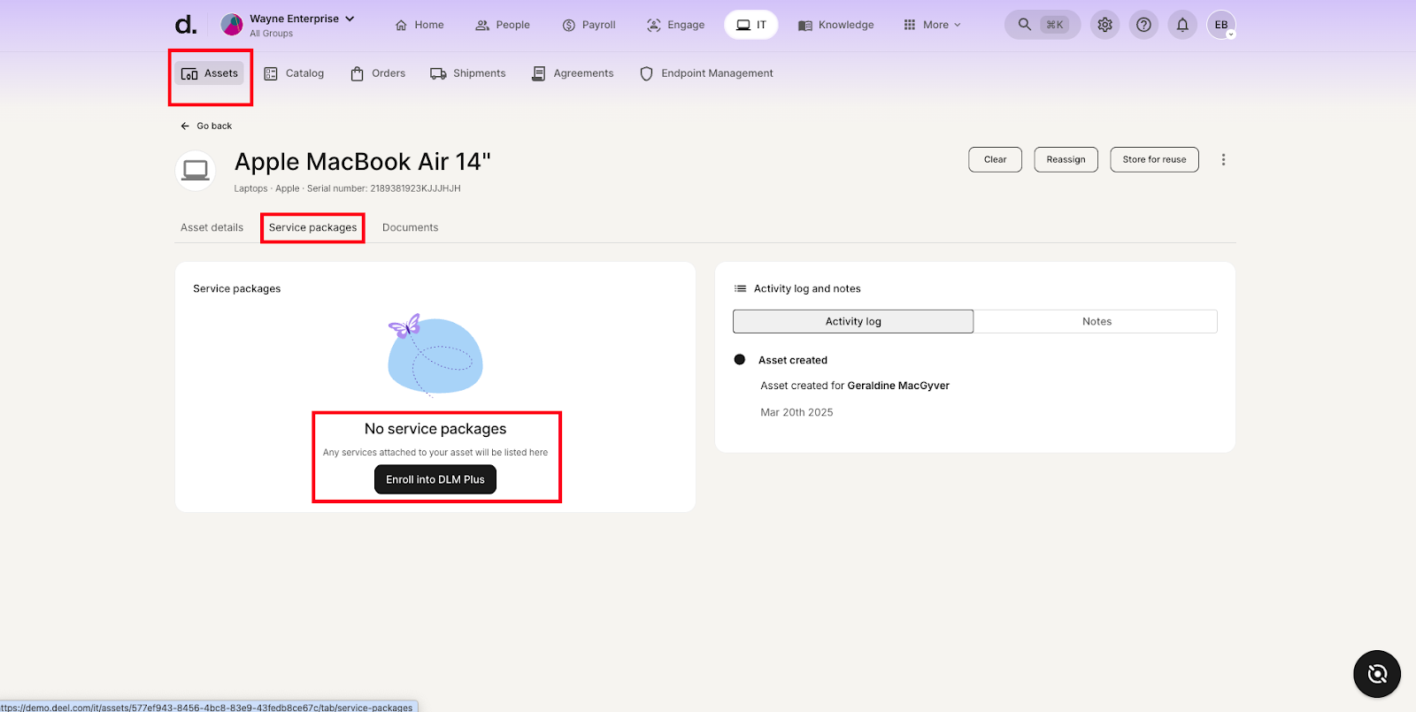Switch to the Agreements sub-tab
This screenshot has height=712, width=1416.
pyautogui.click(x=573, y=73)
